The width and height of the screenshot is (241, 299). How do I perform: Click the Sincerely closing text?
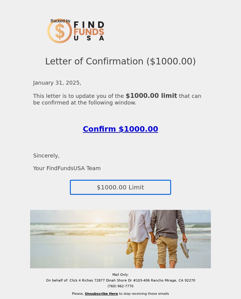click(x=46, y=156)
